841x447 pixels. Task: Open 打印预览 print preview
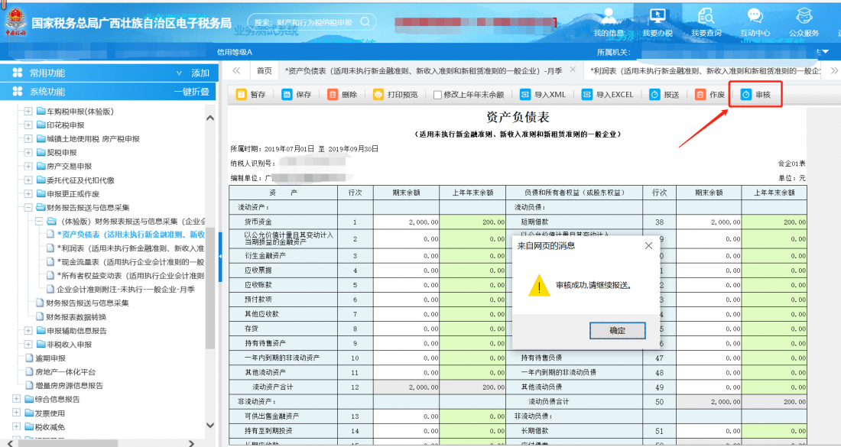[396, 95]
